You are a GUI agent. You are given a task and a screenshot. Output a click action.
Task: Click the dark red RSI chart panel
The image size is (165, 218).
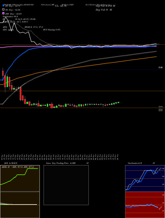[145, 205]
